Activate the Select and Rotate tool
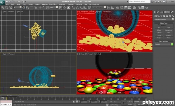Screen dimensions: 175x106 coord(44,8)
